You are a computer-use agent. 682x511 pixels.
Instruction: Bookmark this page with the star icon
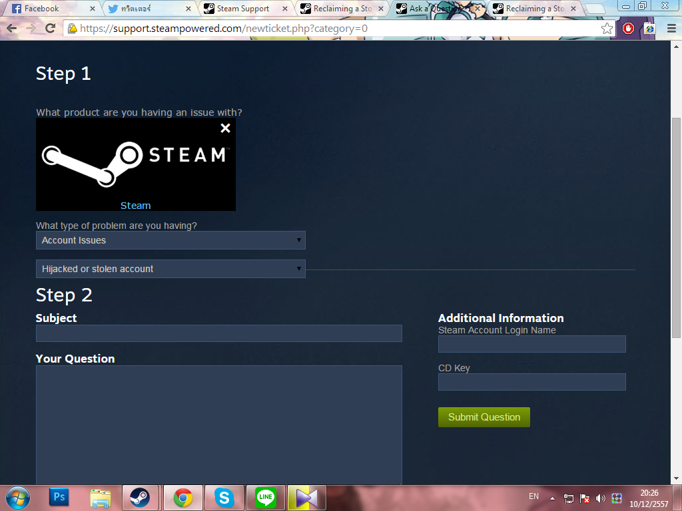[x=607, y=29]
